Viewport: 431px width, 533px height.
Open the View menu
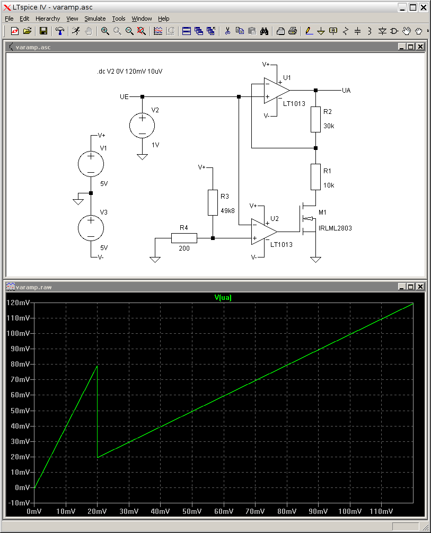coord(72,19)
